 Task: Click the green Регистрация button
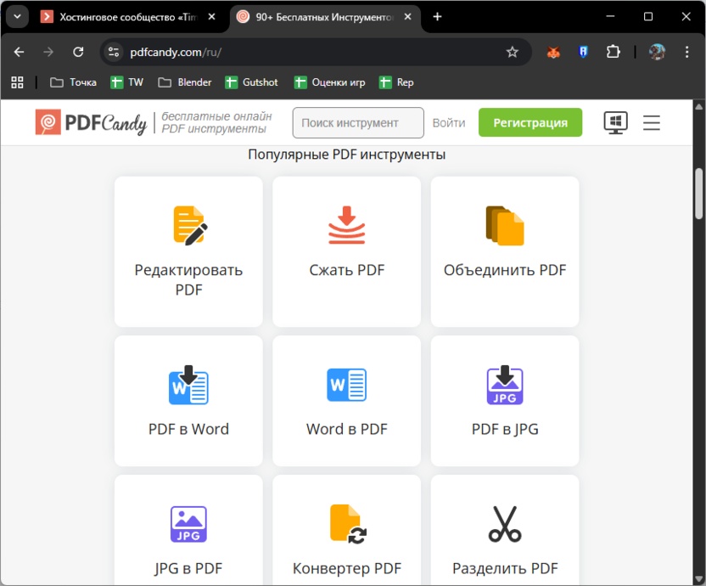[x=529, y=122]
